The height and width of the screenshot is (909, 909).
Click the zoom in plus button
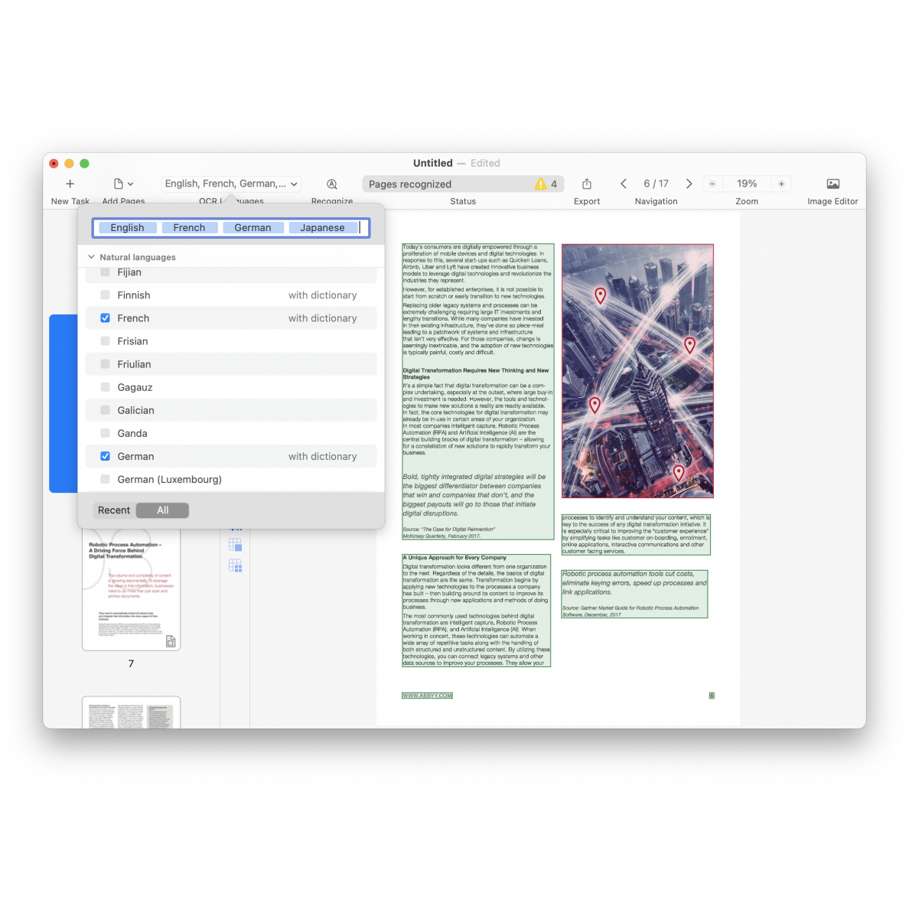781,184
